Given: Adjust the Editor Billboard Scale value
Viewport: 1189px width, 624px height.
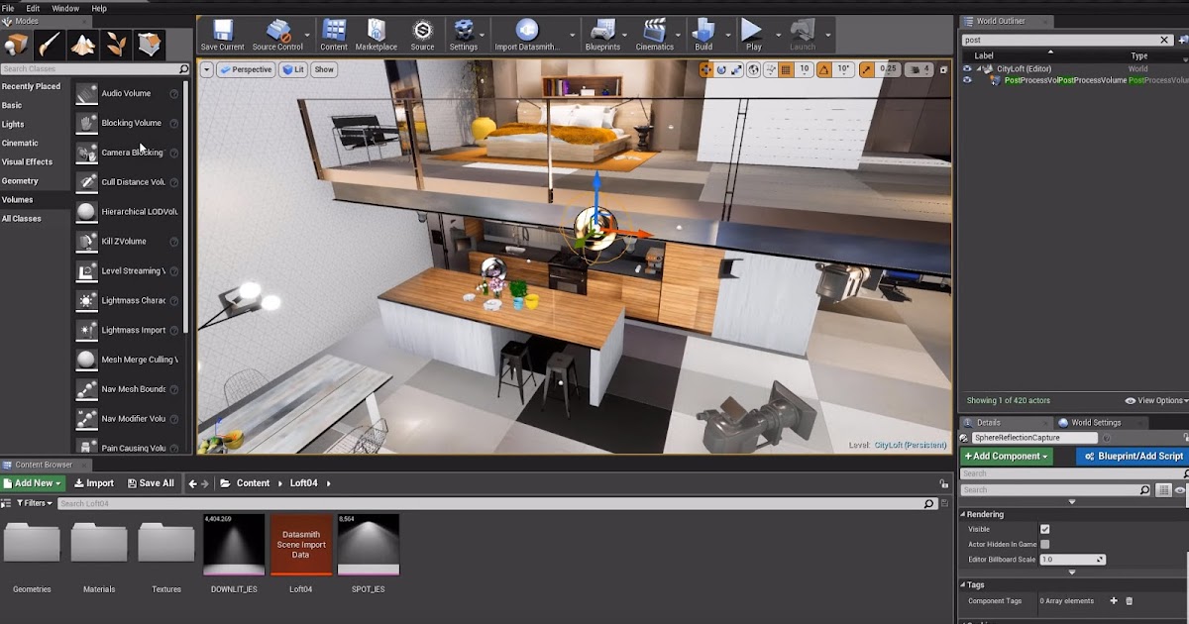Looking at the screenshot, I should coord(1073,559).
